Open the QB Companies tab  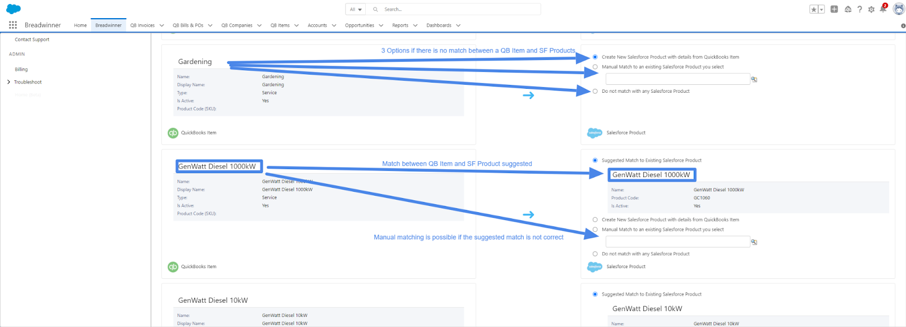(237, 25)
